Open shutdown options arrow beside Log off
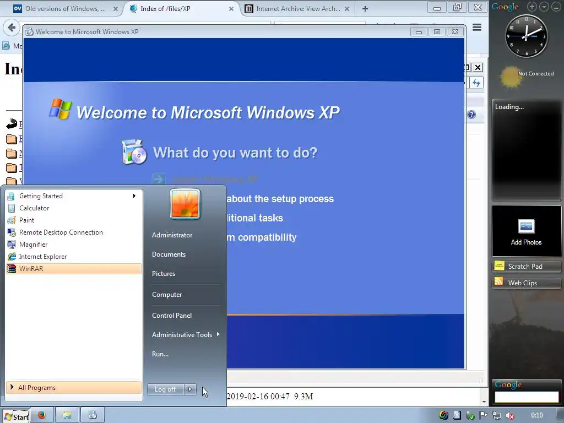This screenshot has height=423, width=564. coord(190,389)
